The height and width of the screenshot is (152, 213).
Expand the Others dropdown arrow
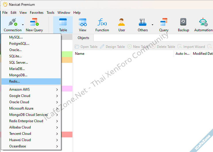point(152,25)
